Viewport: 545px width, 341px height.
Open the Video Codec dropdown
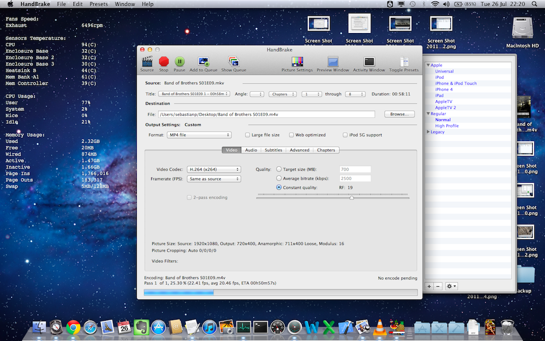(x=213, y=169)
